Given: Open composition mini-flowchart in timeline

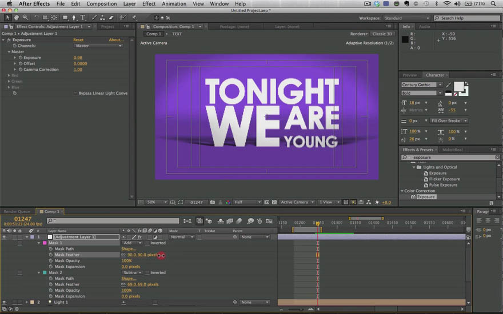Looking at the screenshot, I should [187, 221].
